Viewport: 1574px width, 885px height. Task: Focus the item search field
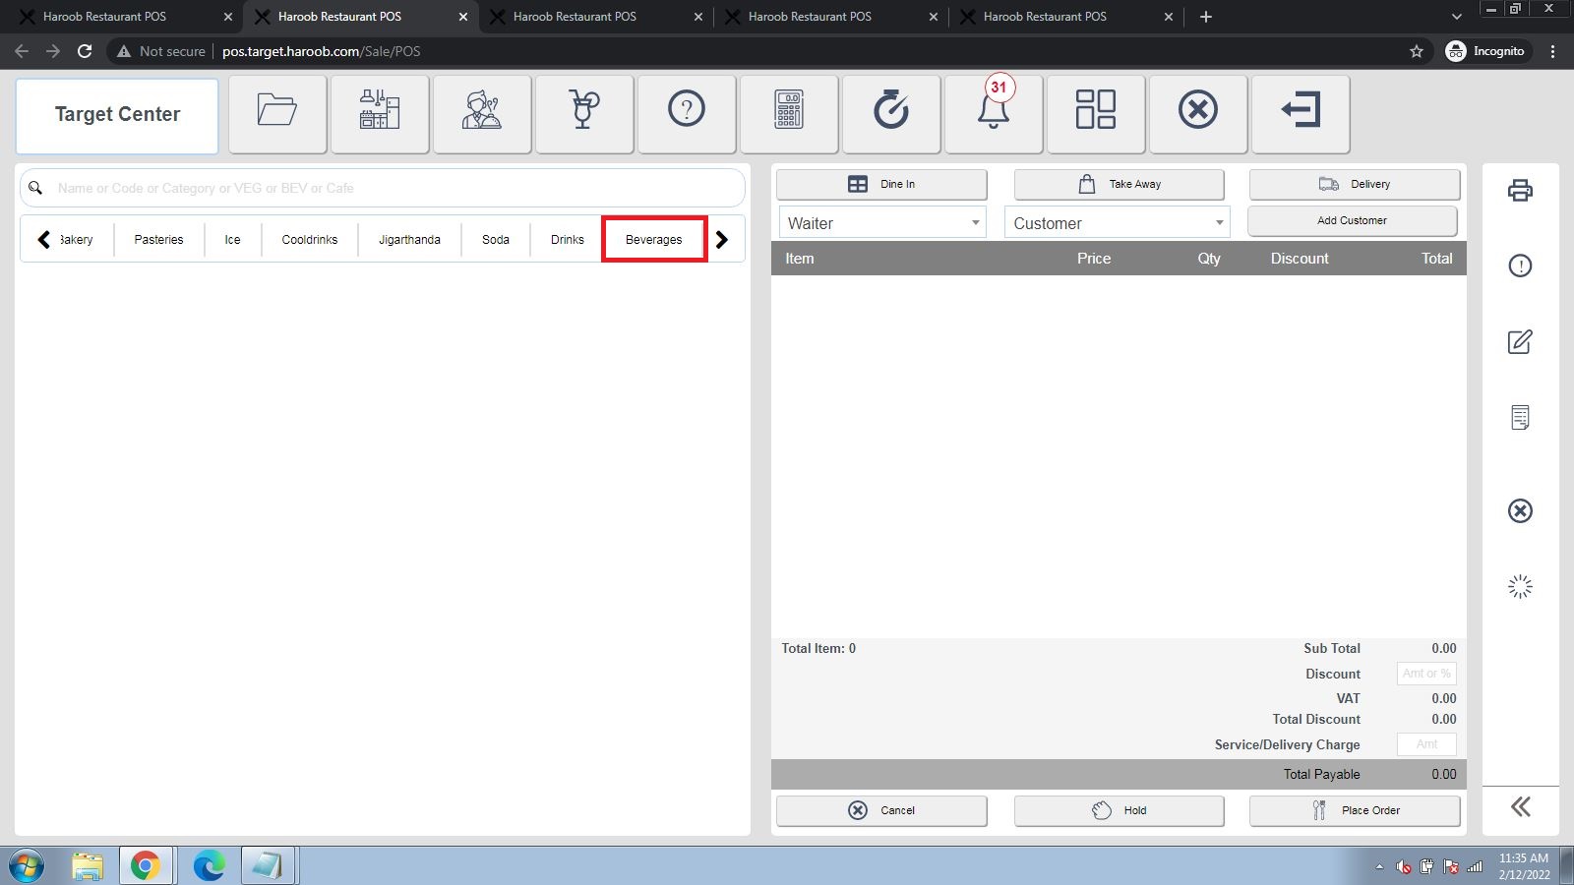pos(383,188)
